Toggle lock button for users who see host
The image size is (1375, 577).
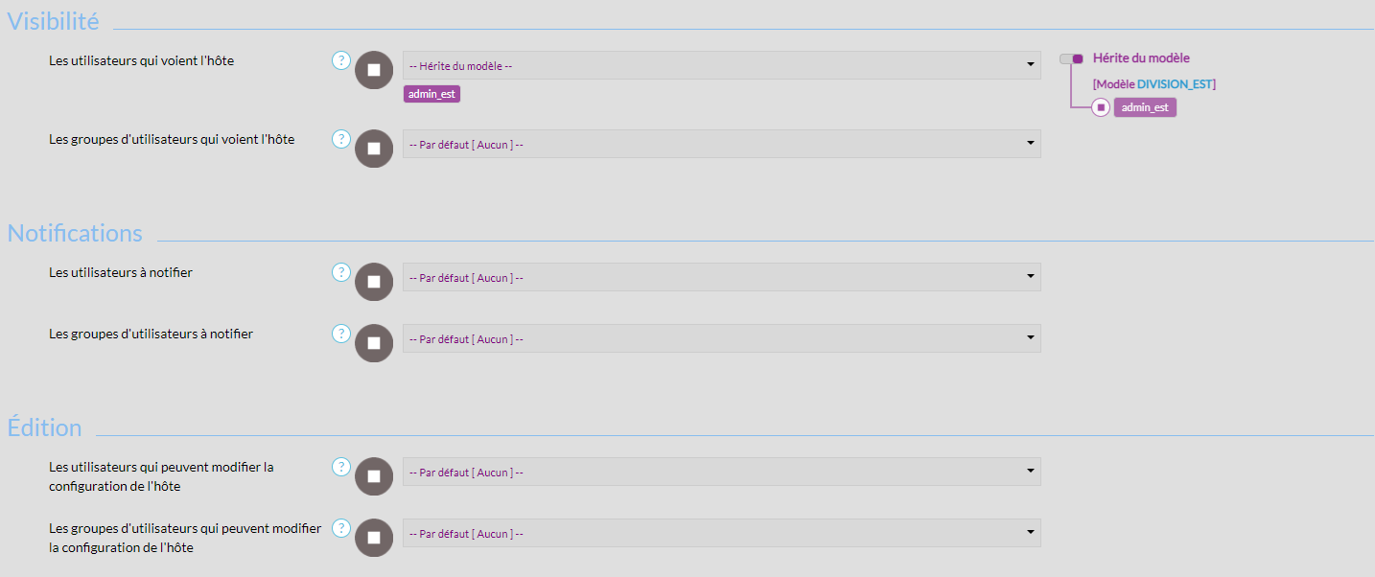(x=374, y=70)
